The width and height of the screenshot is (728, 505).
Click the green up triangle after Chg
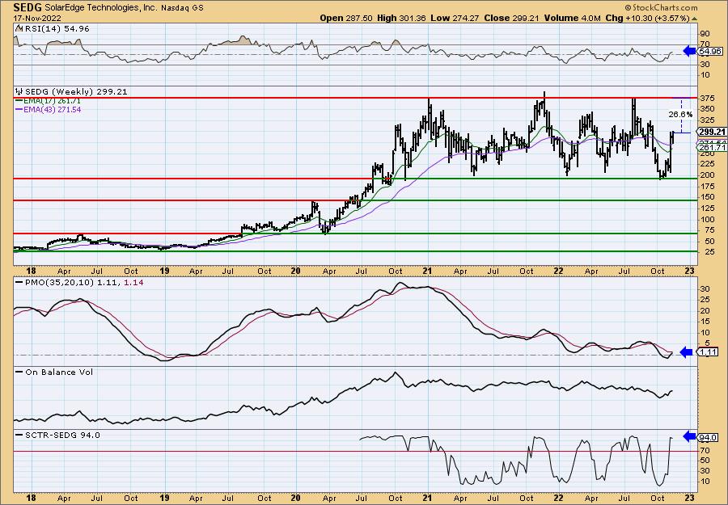pos(695,19)
